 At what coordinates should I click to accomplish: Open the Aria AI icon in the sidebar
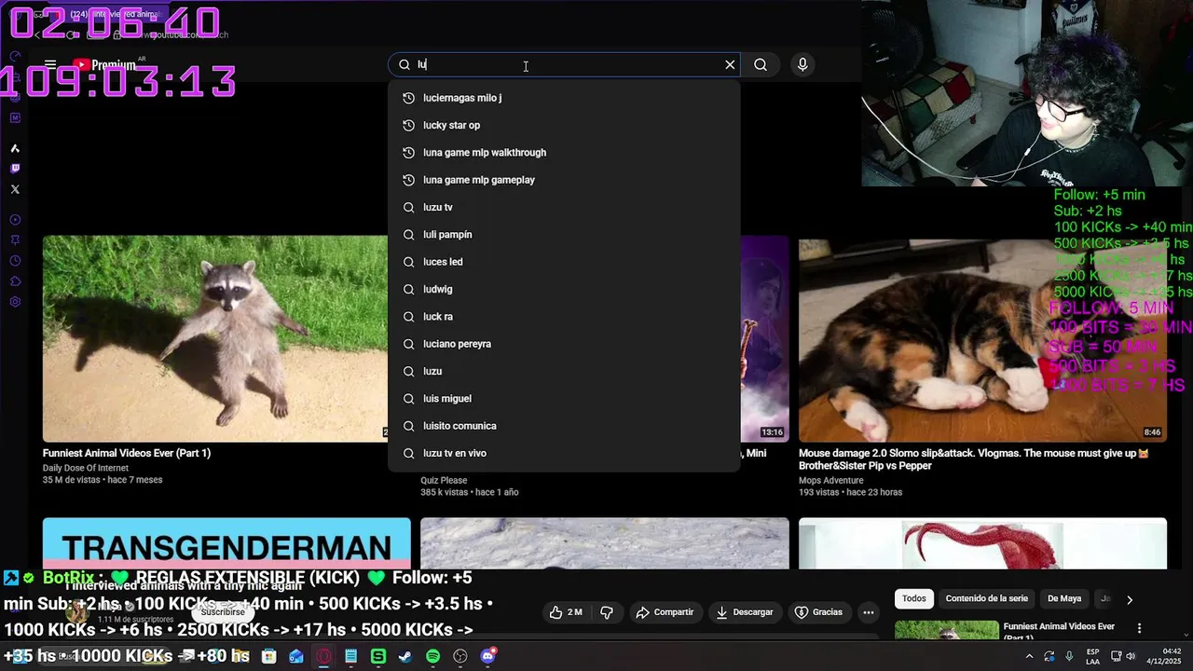[15, 148]
